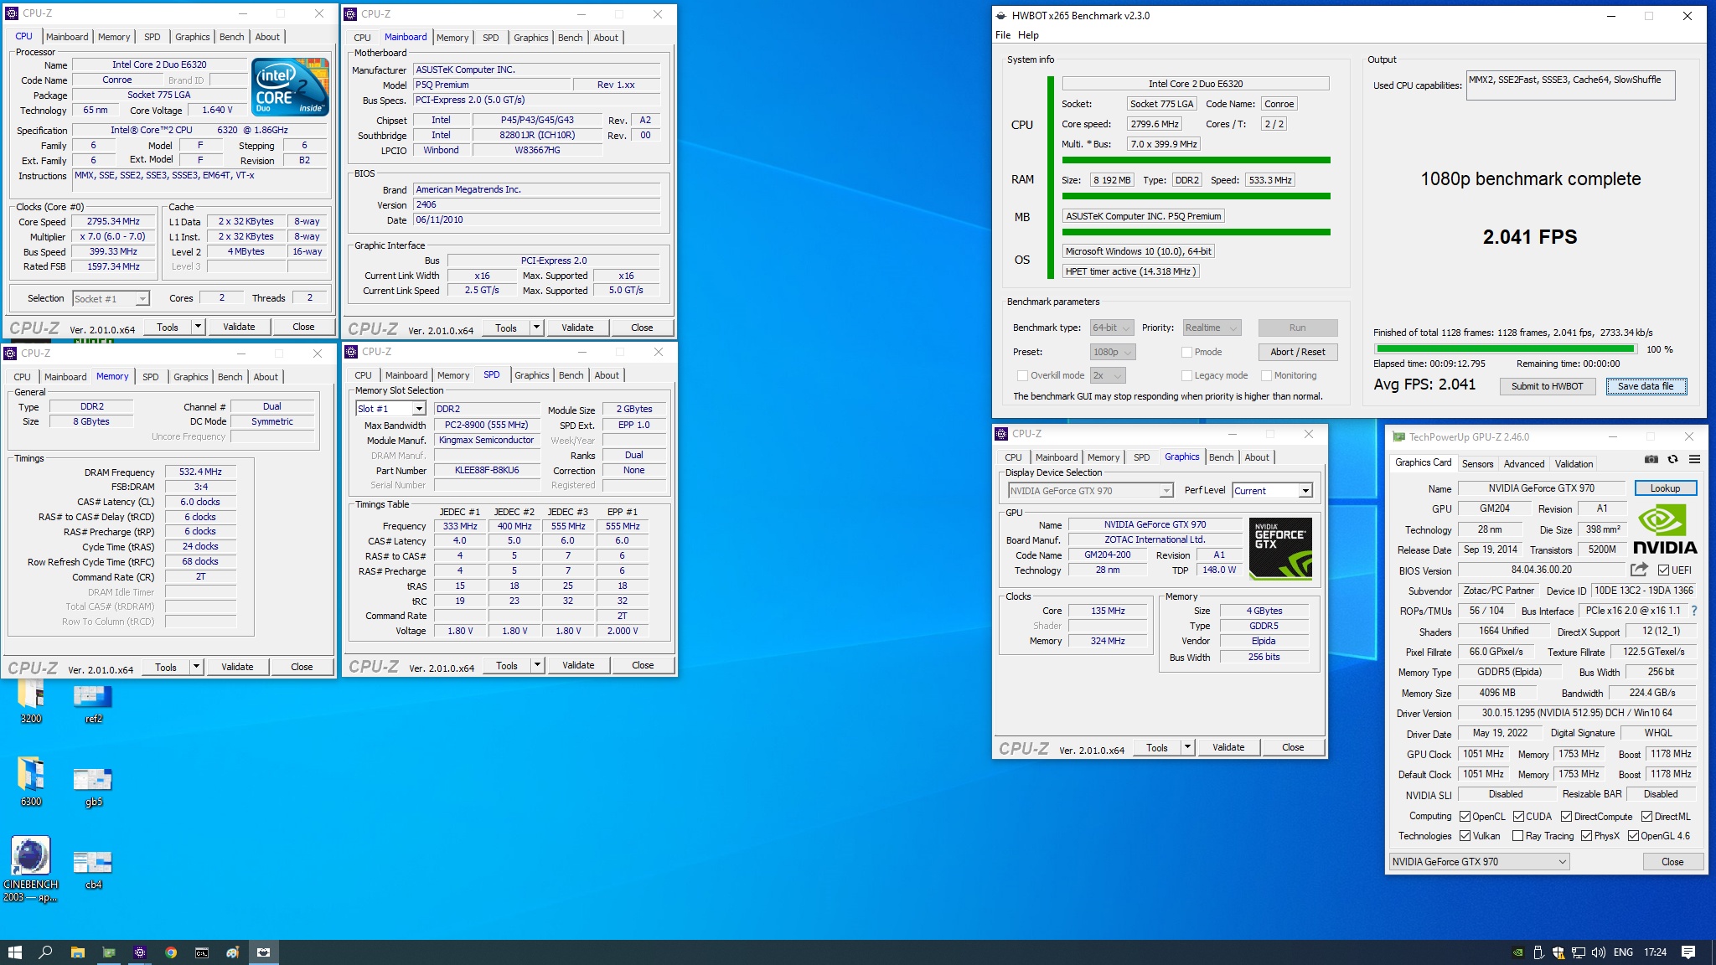Viewport: 1716px width, 965px height.
Task: Open the volume tray icon
Action: [1599, 952]
